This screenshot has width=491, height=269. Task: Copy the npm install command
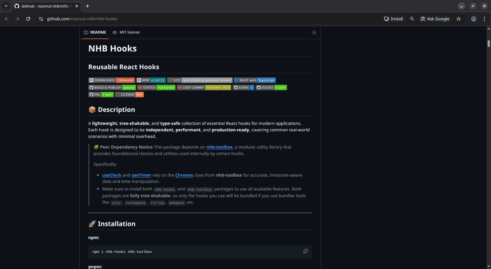point(305,251)
